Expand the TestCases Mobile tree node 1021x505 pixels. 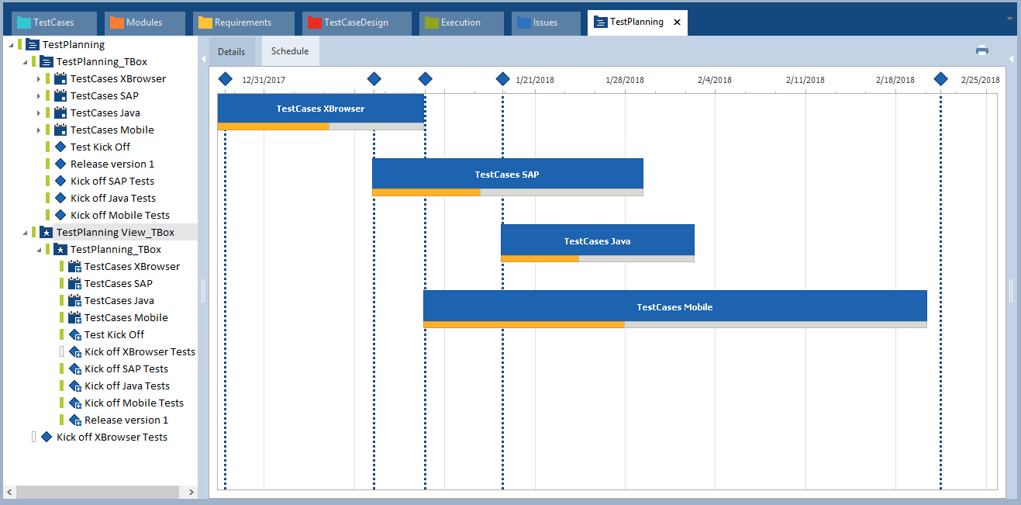pyautogui.click(x=38, y=130)
